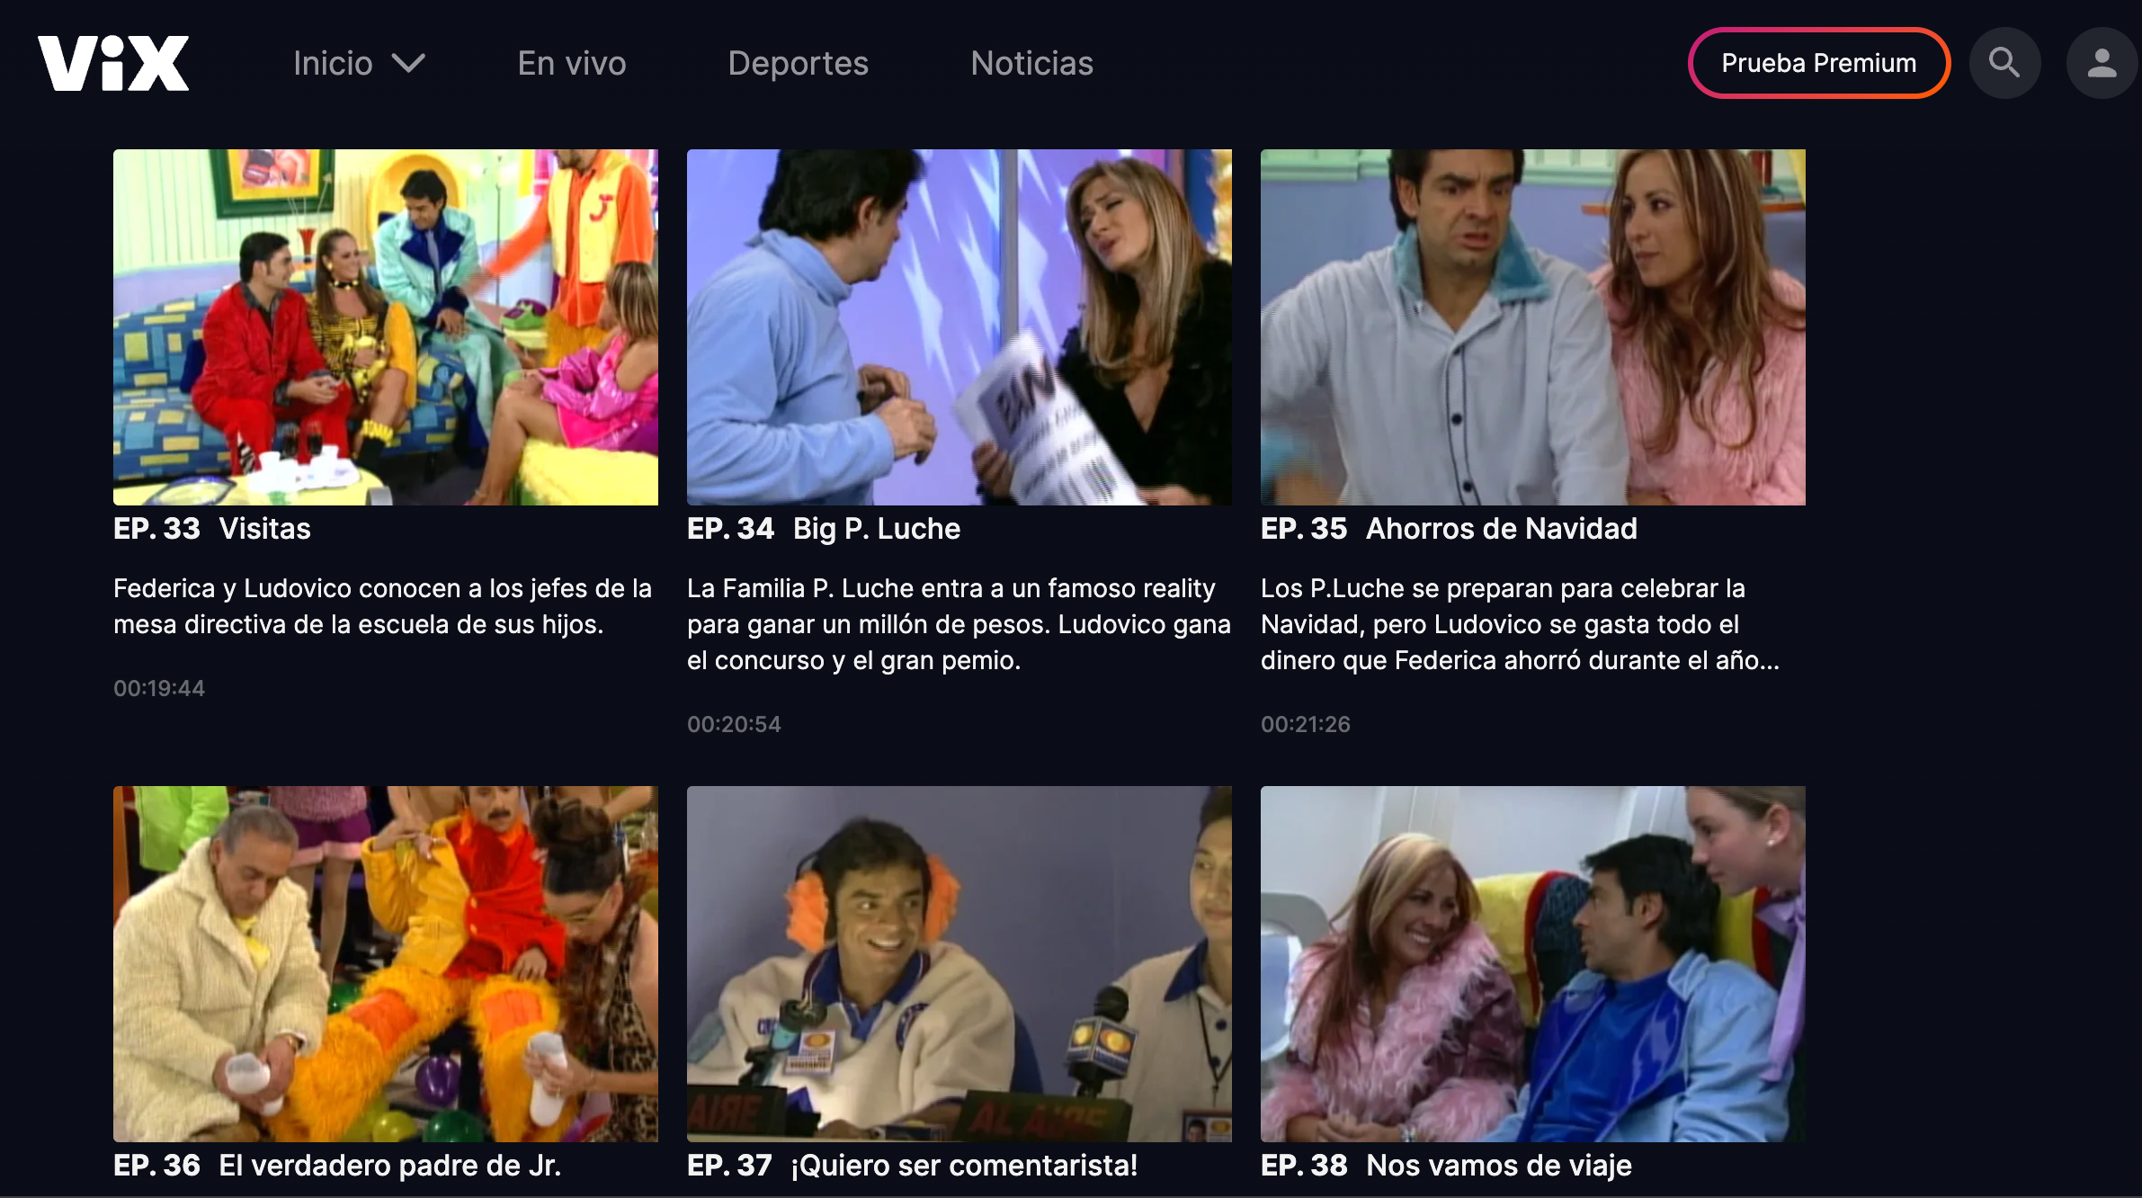This screenshot has height=1198, width=2142.
Task: Open the Big P. Luche episode thumbnail
Action: [x=959, y=326]
